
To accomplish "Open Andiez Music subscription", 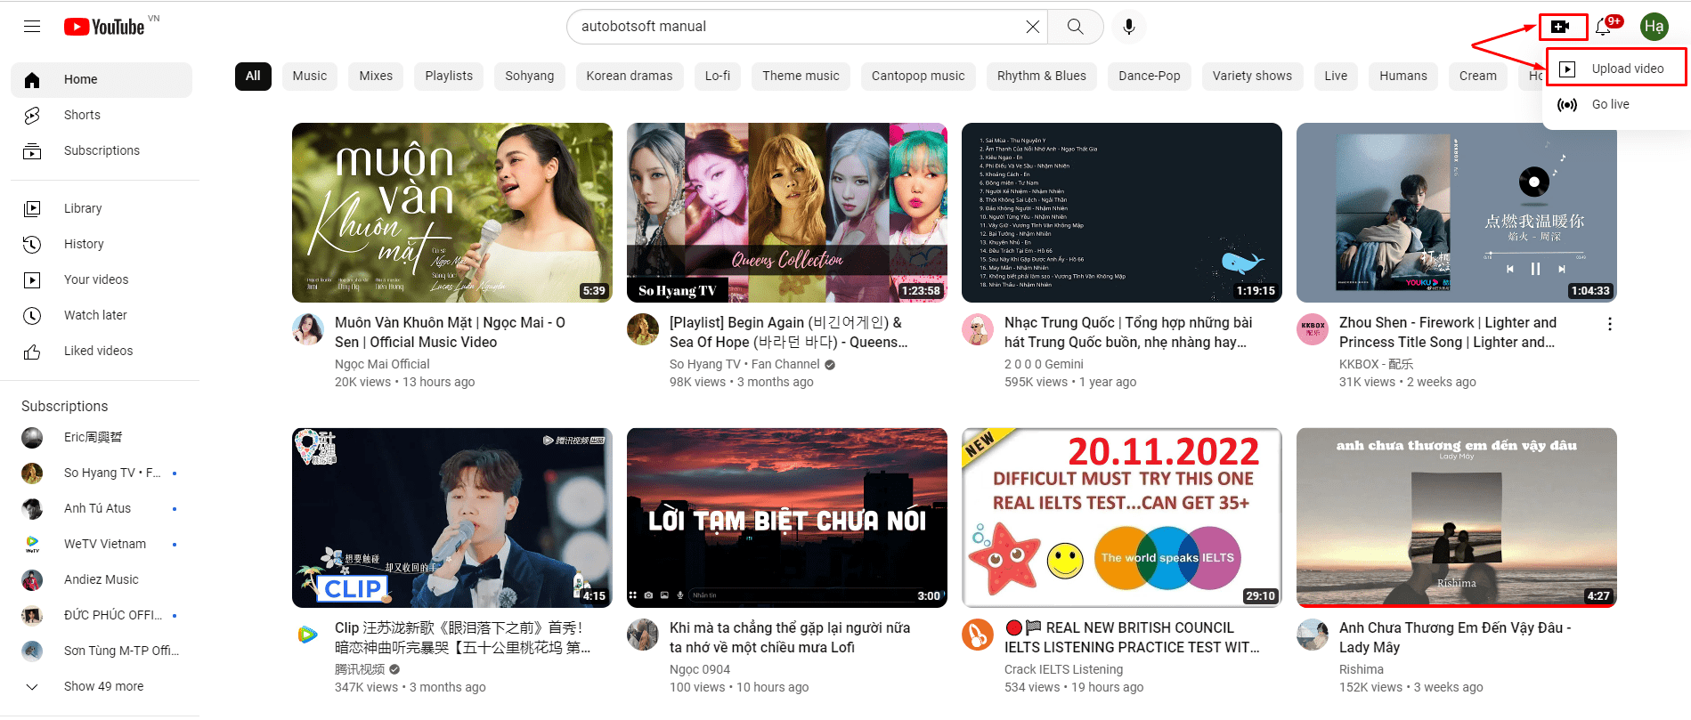I will pos(102,579).
